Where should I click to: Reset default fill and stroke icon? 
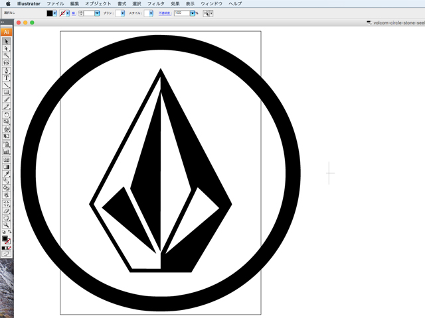point(3,232)
